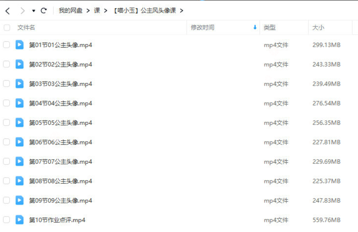This screenshot has width=358, height=232.
Task: Expand chevron after 我的网盘 in breadcrumb
Action: coord(88,11)
